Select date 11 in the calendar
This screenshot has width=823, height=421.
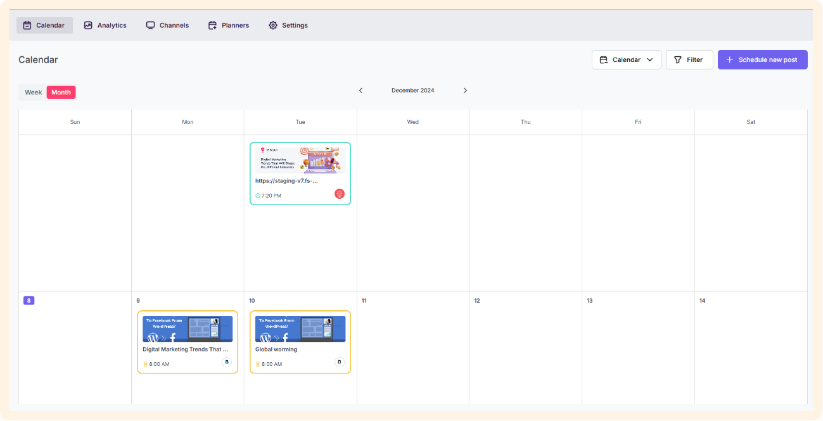tap(364, 301)
